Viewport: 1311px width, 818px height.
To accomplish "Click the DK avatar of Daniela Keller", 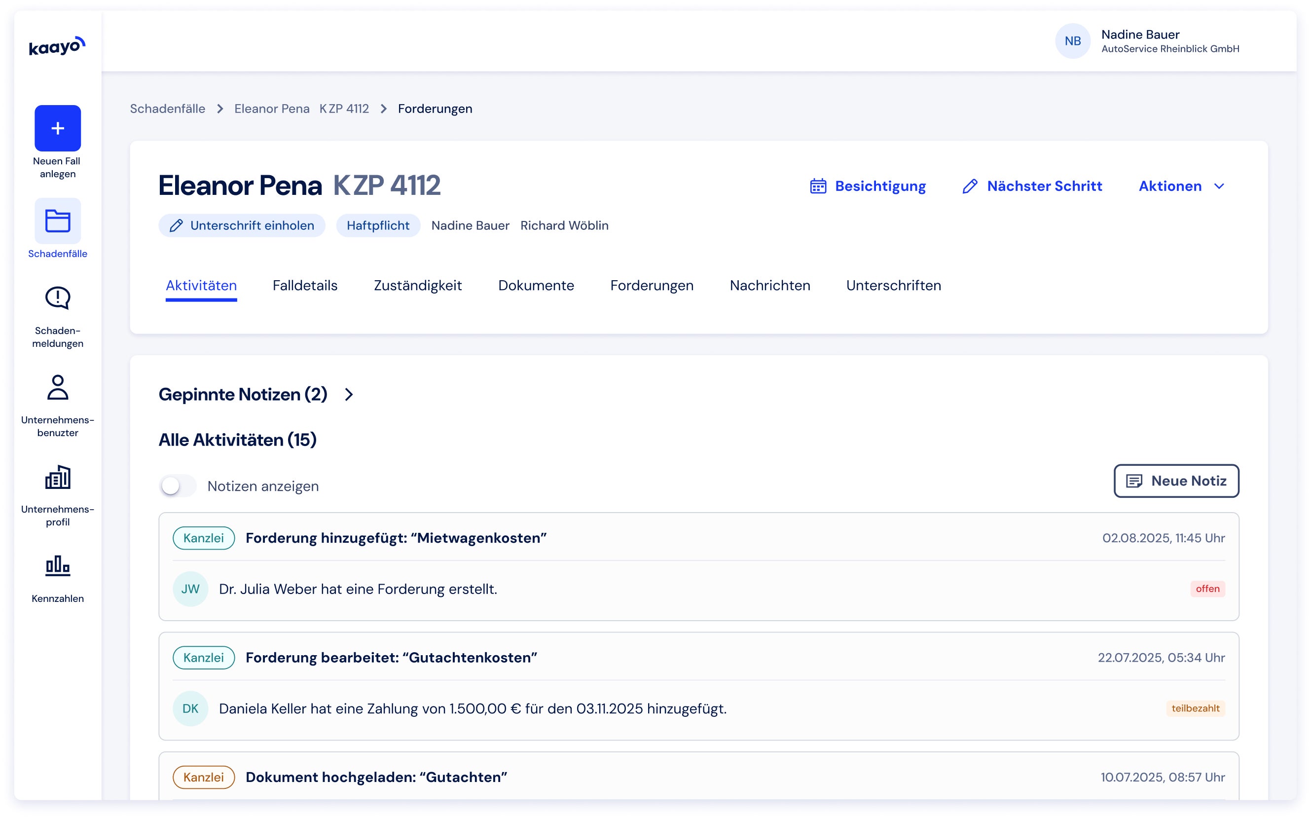I will [190, 708].
